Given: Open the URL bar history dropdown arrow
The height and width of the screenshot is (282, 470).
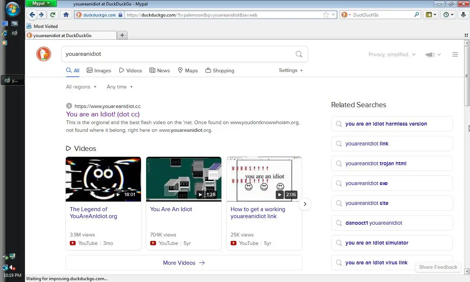Looking at the screenshot, I should tap(333, 15).
